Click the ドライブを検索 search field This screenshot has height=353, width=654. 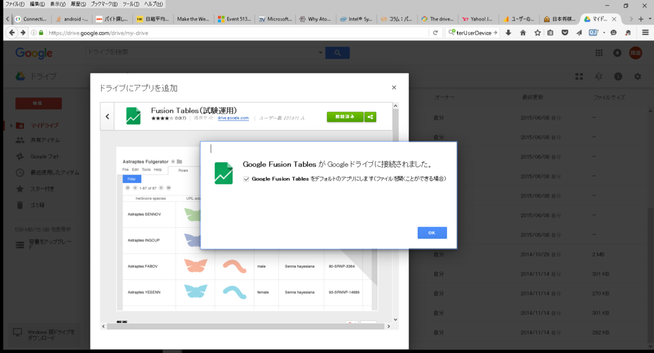coord(201,52)
